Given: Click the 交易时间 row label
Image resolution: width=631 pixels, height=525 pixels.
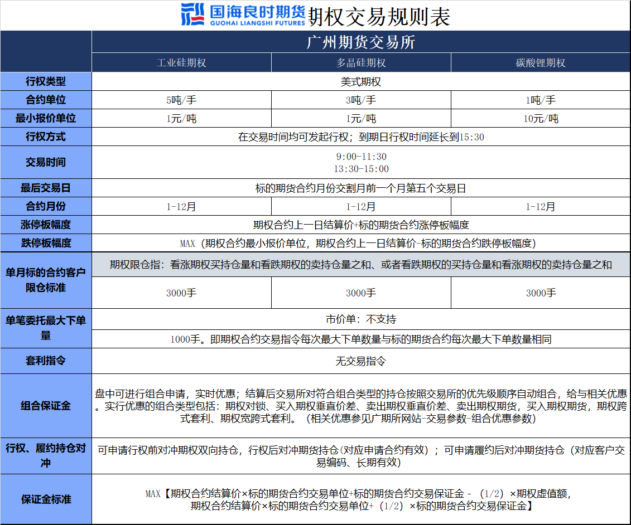Looking at the screenshot, I should point(46,162).
